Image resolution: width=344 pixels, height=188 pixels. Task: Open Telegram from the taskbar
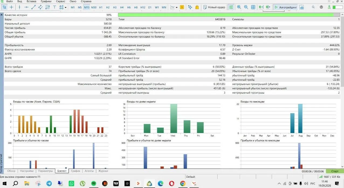pos(49,183)
